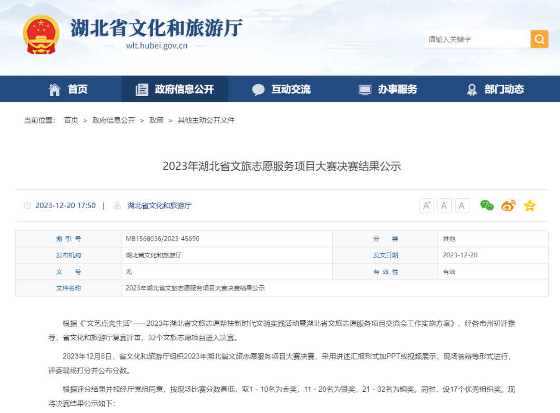Click the person icon beside 部门动态
Image resolution: width=560 pixels, height=413 pixels.
tap(471, 89)
